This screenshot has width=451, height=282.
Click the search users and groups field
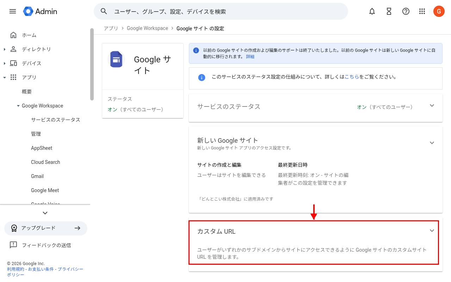[221, 11]
